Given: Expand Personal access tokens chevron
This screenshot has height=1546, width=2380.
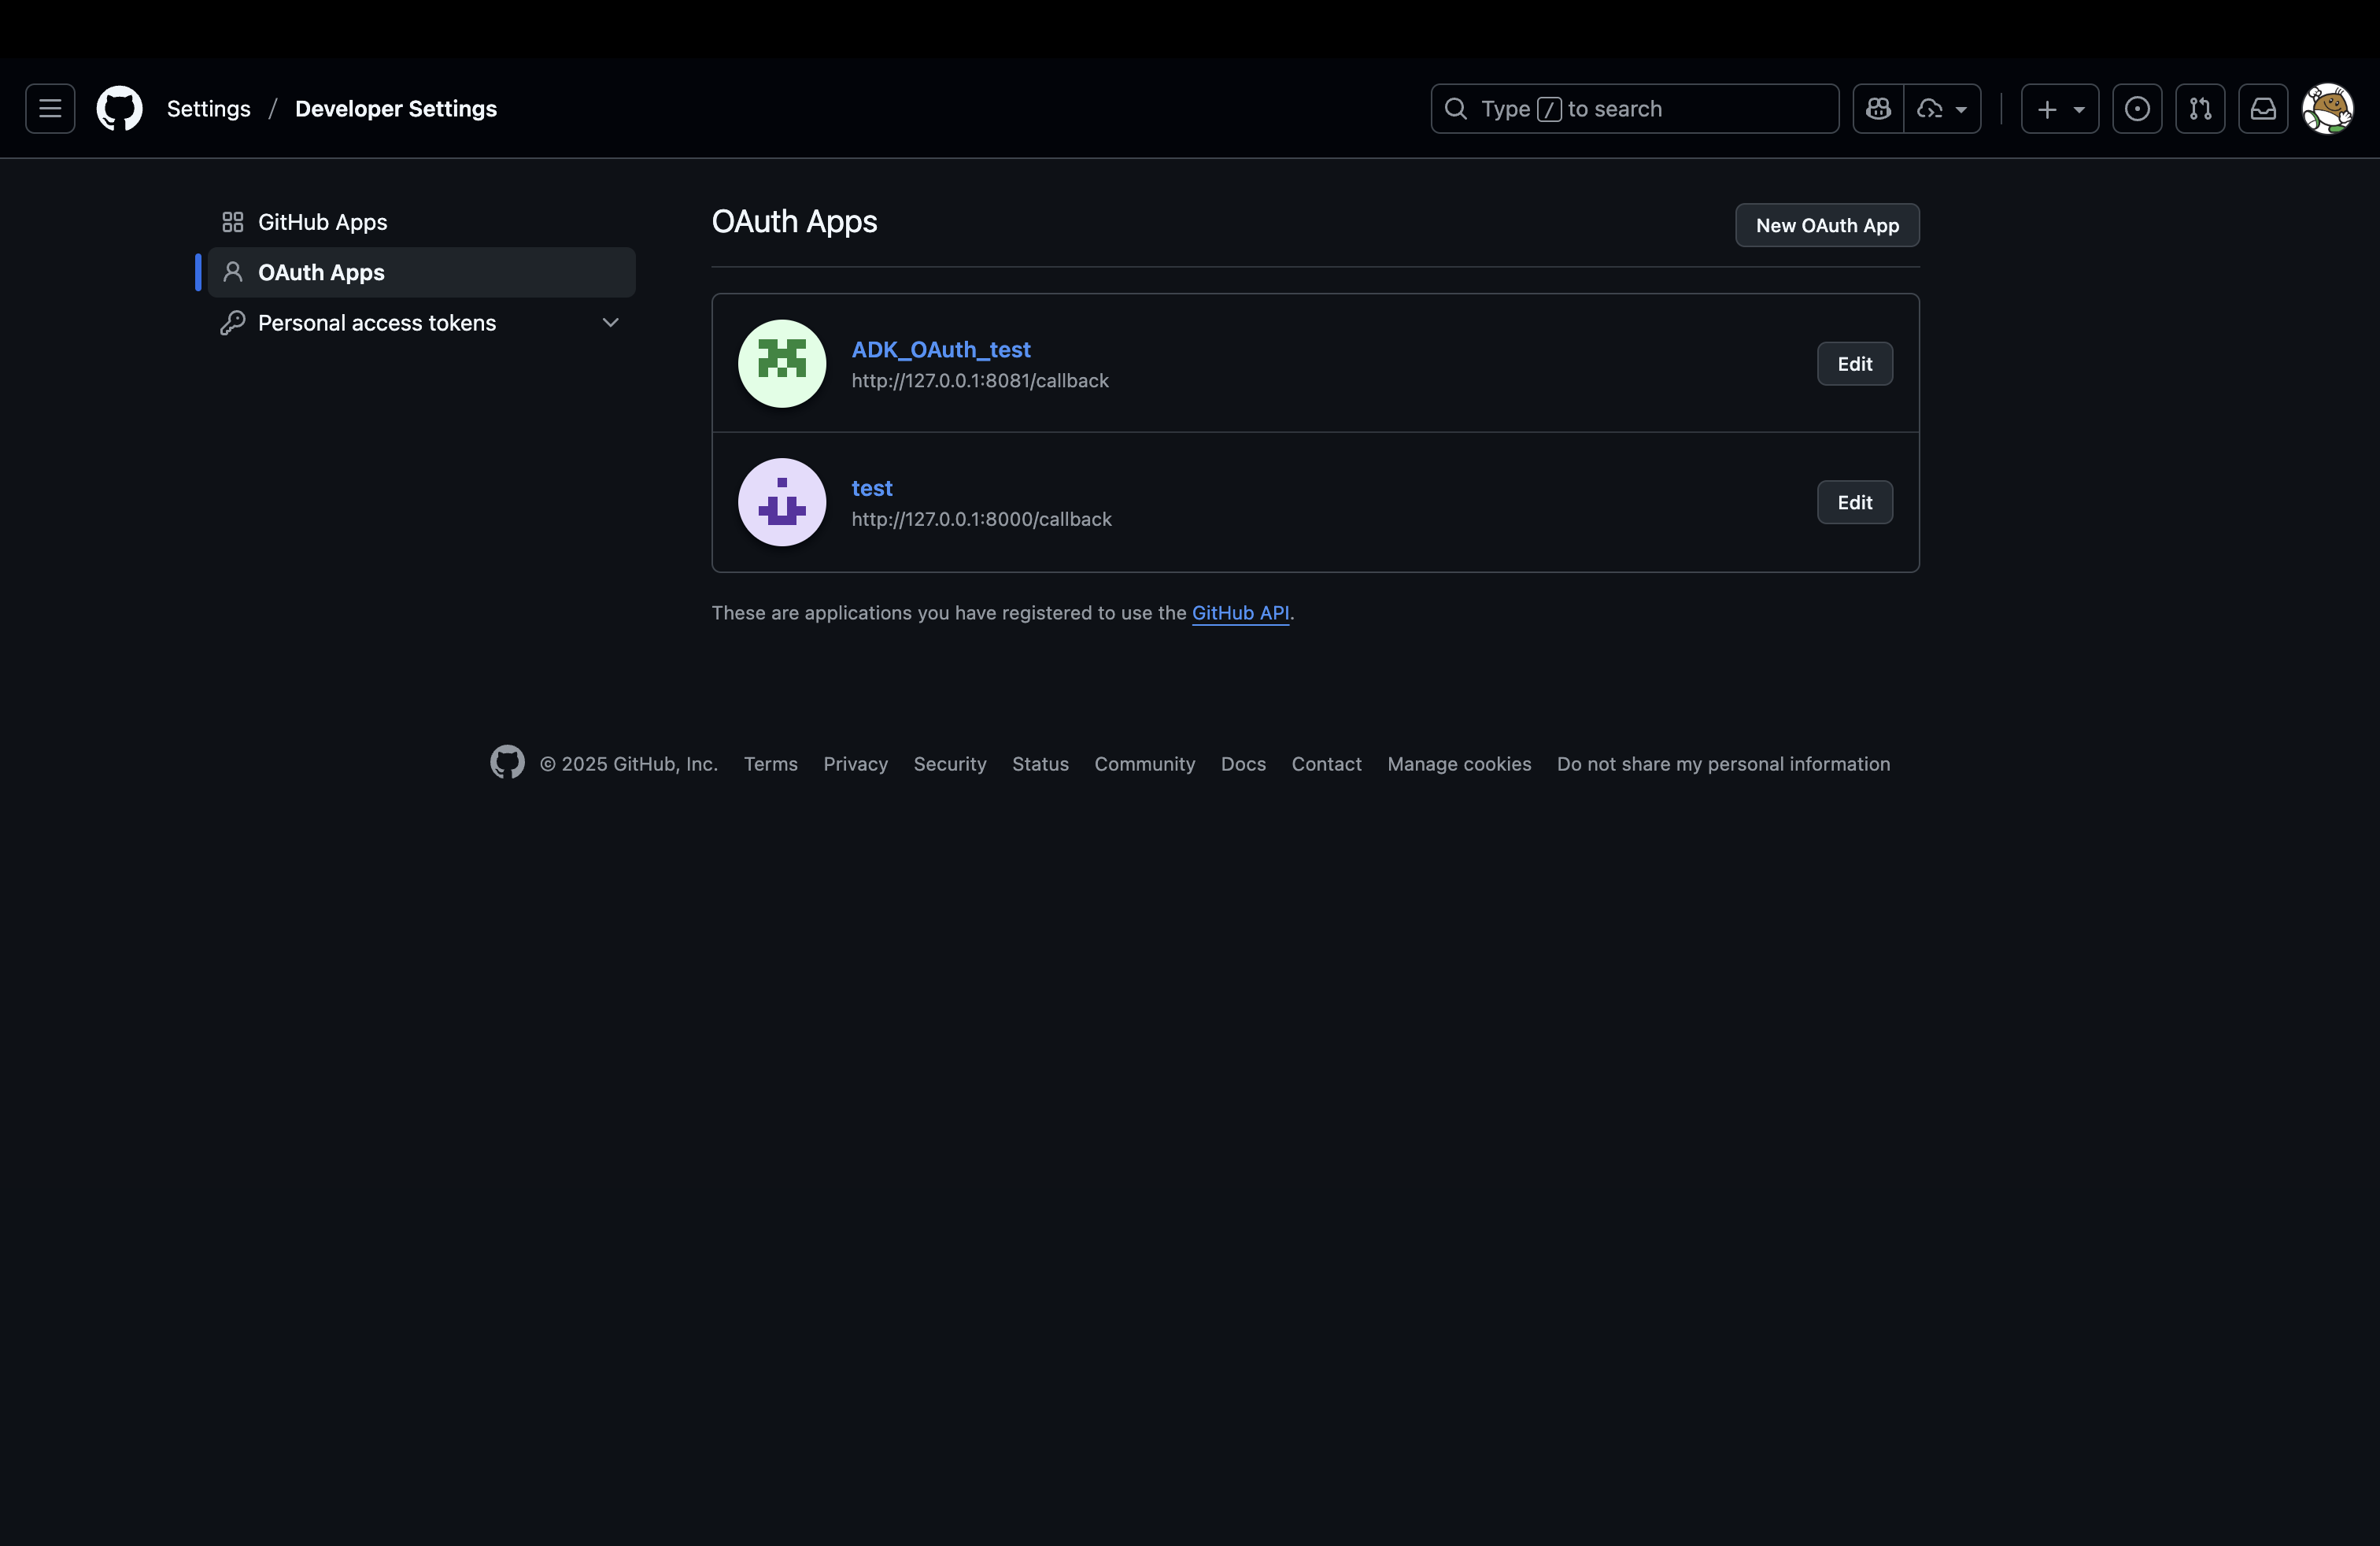Looking at the screenshot, I should 610,323.
